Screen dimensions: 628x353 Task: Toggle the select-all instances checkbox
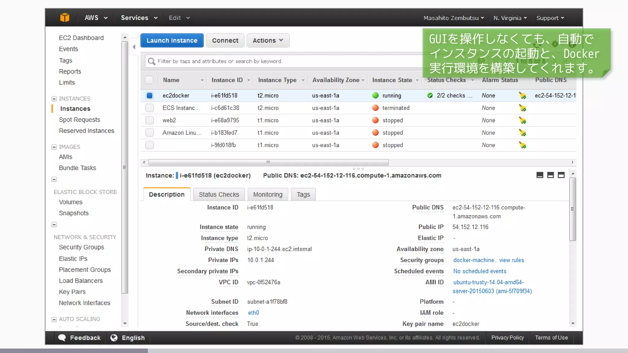pos(149,80)
